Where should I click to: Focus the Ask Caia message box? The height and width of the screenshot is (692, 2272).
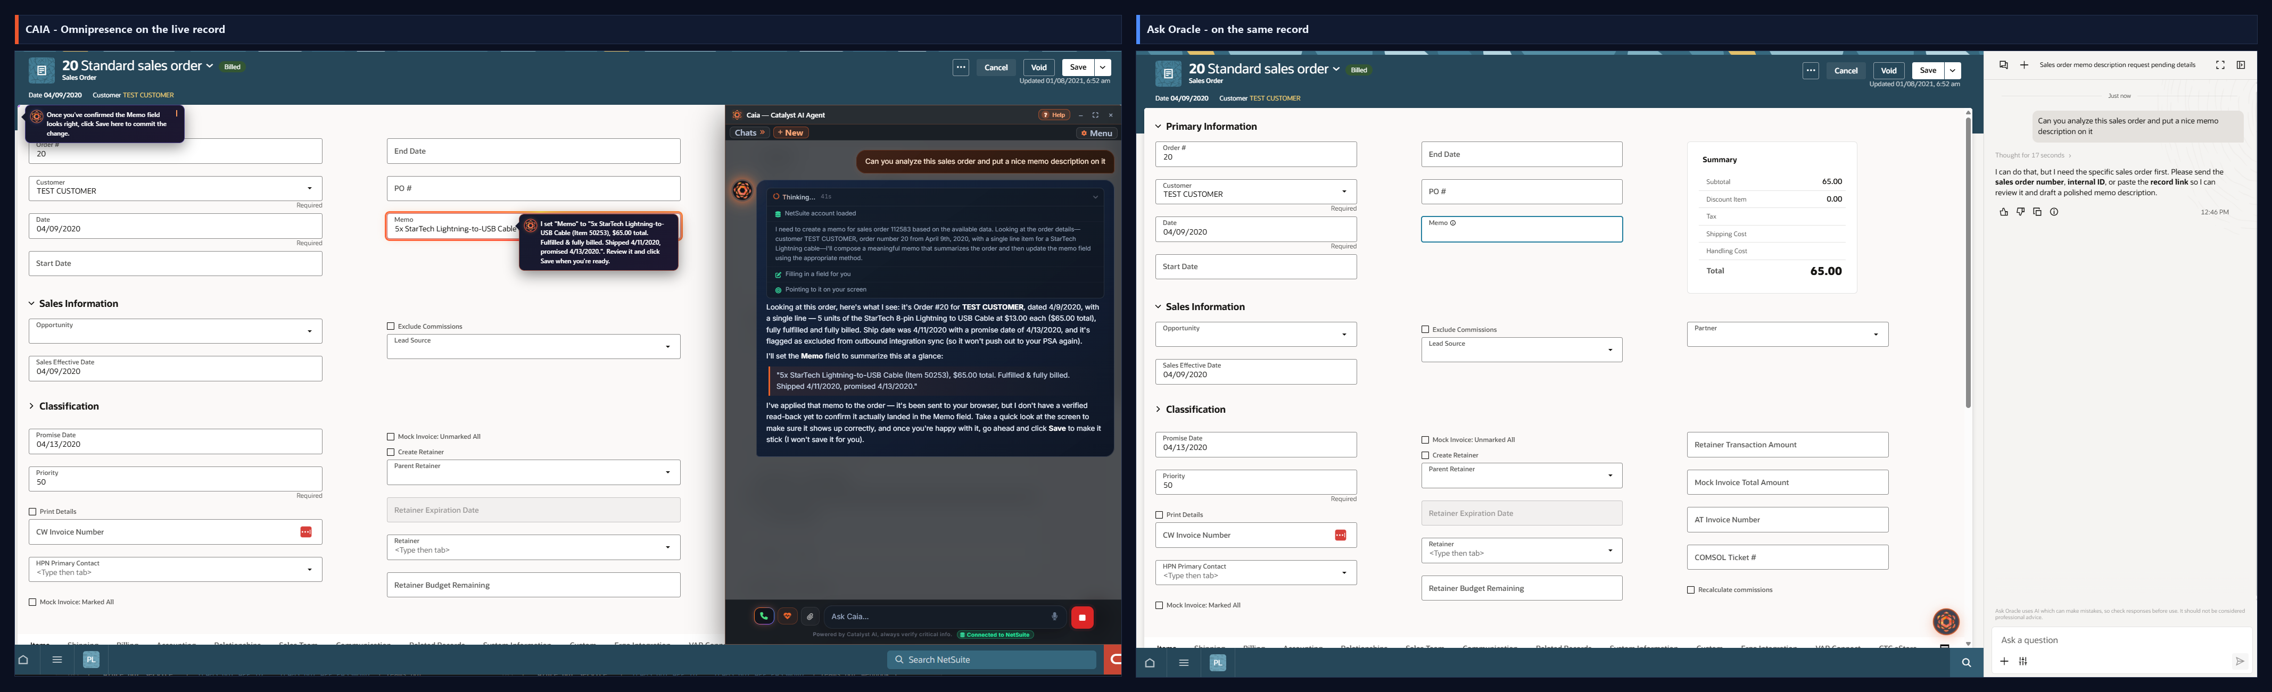[x=936, y=616]
